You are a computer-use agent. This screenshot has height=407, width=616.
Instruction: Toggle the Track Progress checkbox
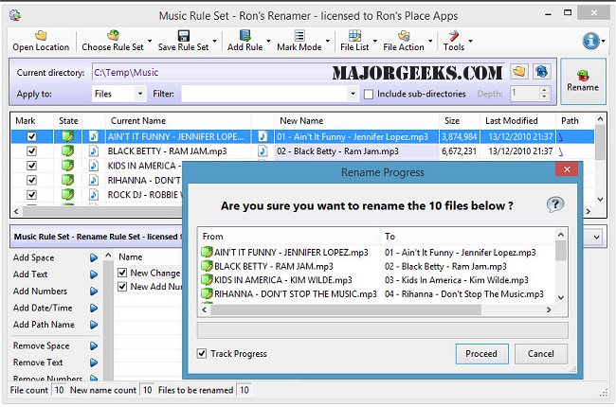click(x=202, y=354)
